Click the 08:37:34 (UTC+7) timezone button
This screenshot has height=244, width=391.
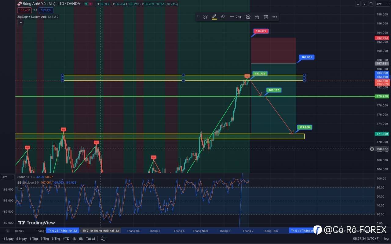[367, 239]
